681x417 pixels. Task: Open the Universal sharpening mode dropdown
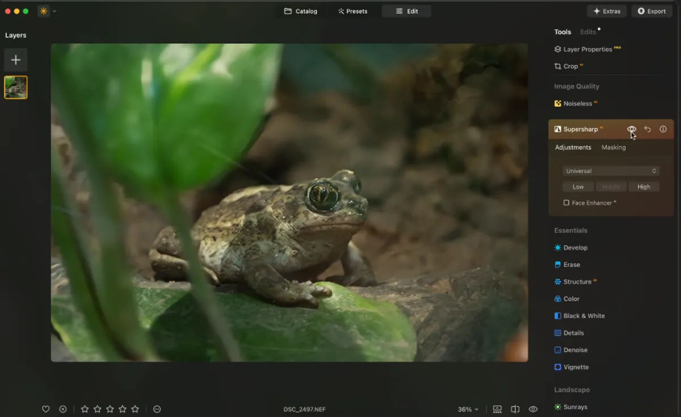[611, 170]
